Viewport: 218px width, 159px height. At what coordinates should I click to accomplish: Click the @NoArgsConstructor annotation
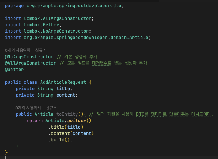click(29, 57)
